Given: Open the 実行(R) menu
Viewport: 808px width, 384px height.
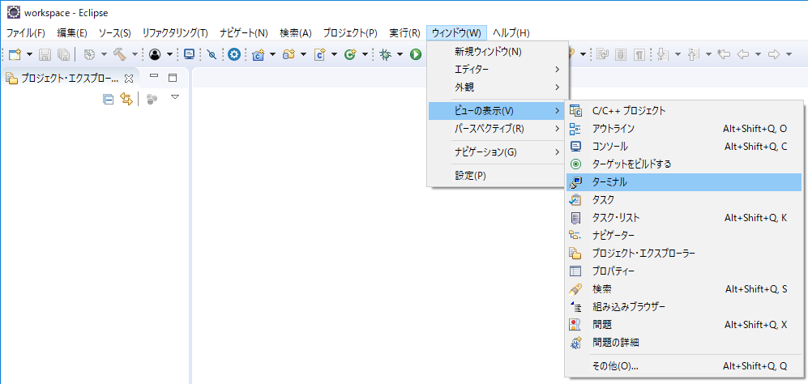Looking at the screenshot, I should pos(405,33).
